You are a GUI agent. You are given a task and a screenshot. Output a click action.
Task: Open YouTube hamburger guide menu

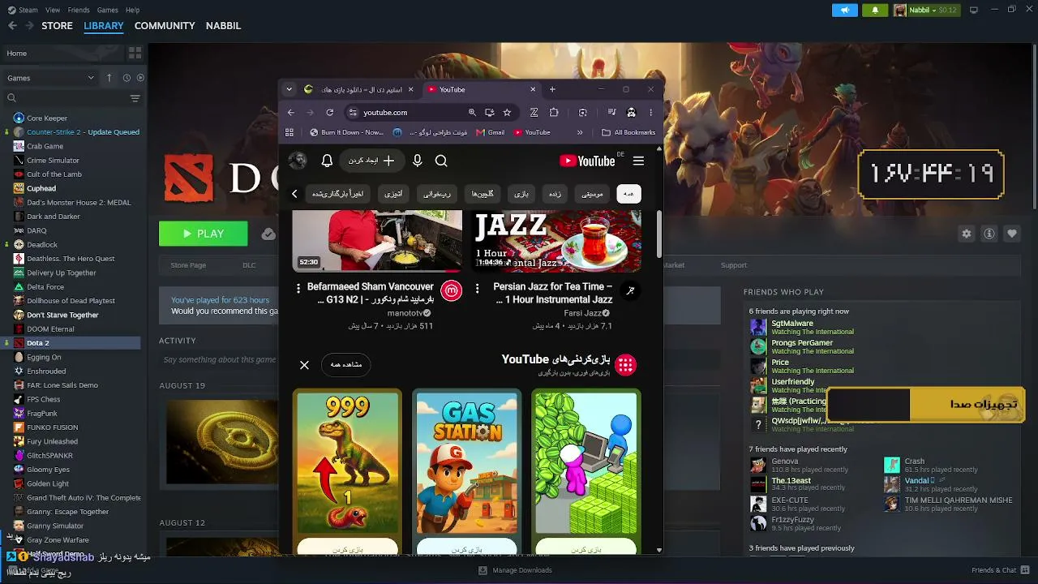click(638, 161)
